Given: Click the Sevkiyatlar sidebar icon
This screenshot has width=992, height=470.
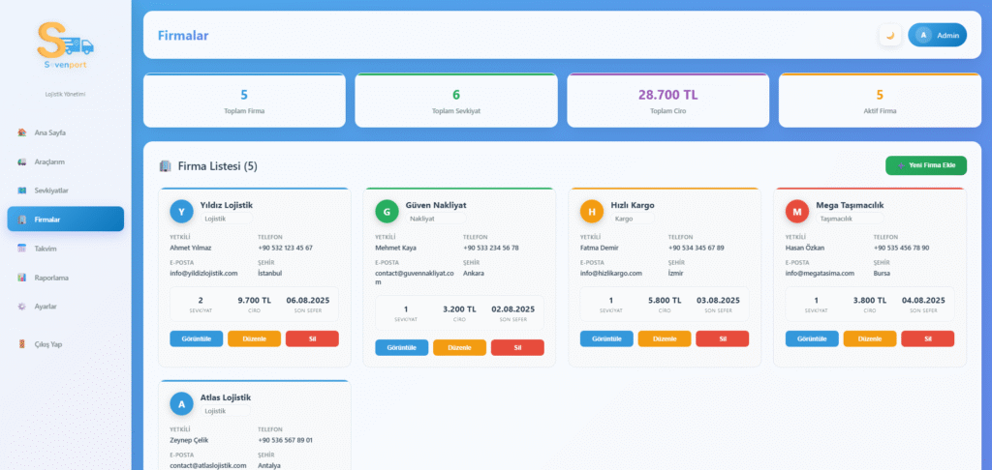Looking at the screenshot, I should click(22, 191).
